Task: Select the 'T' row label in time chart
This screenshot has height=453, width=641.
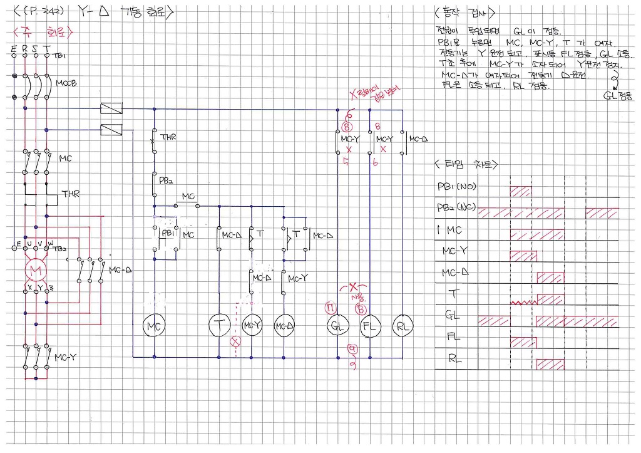Action: (454, 294)
